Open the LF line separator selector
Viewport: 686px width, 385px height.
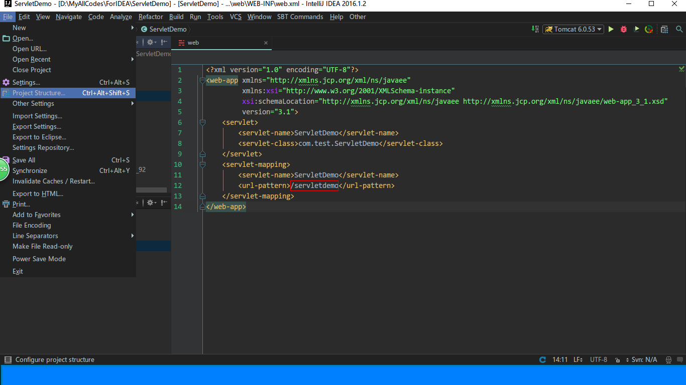point(578,359)
